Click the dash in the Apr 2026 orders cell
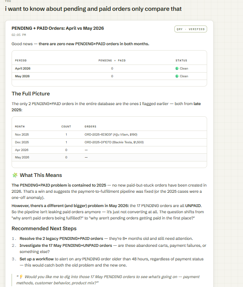This screenshot has width=243, height=287. click(x=86, y=150)
